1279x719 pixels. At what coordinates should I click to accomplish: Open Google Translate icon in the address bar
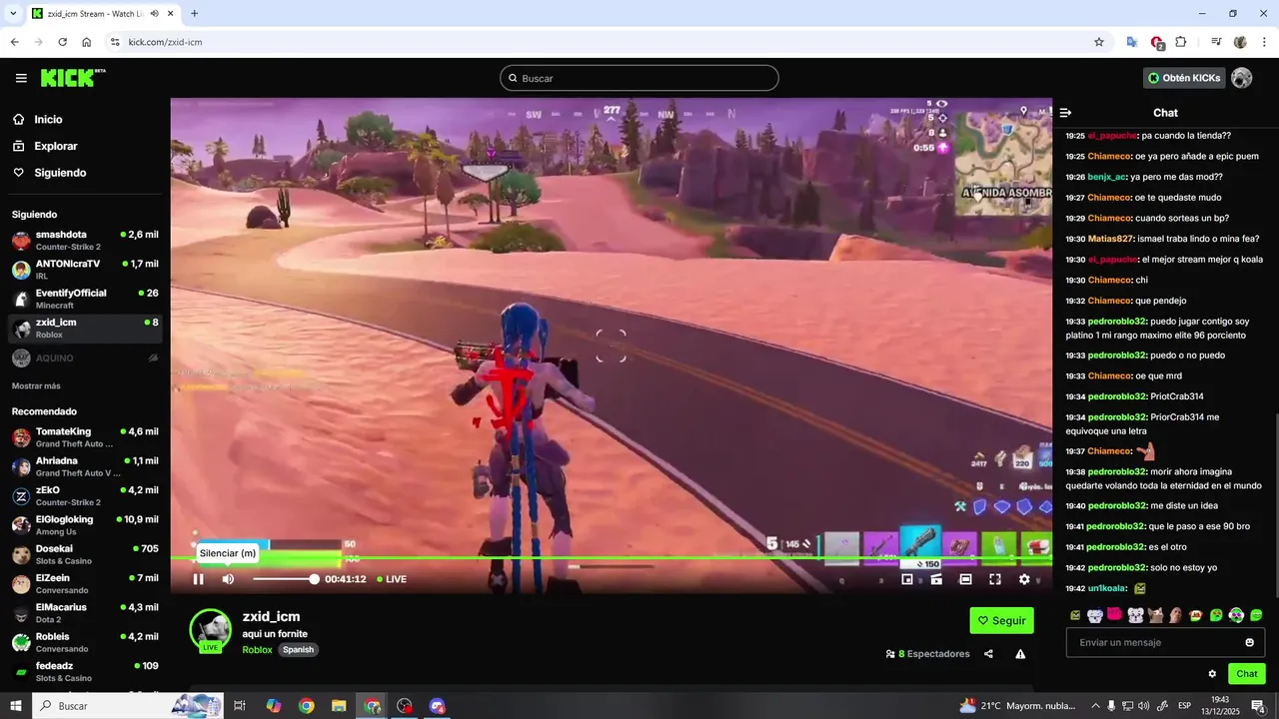1131,42
